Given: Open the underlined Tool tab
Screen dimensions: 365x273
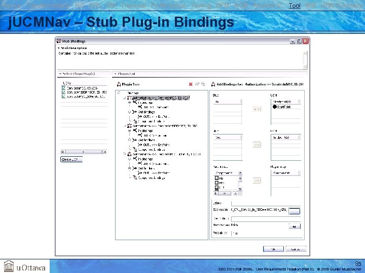Looking at the screenshot, I should 295,6.
